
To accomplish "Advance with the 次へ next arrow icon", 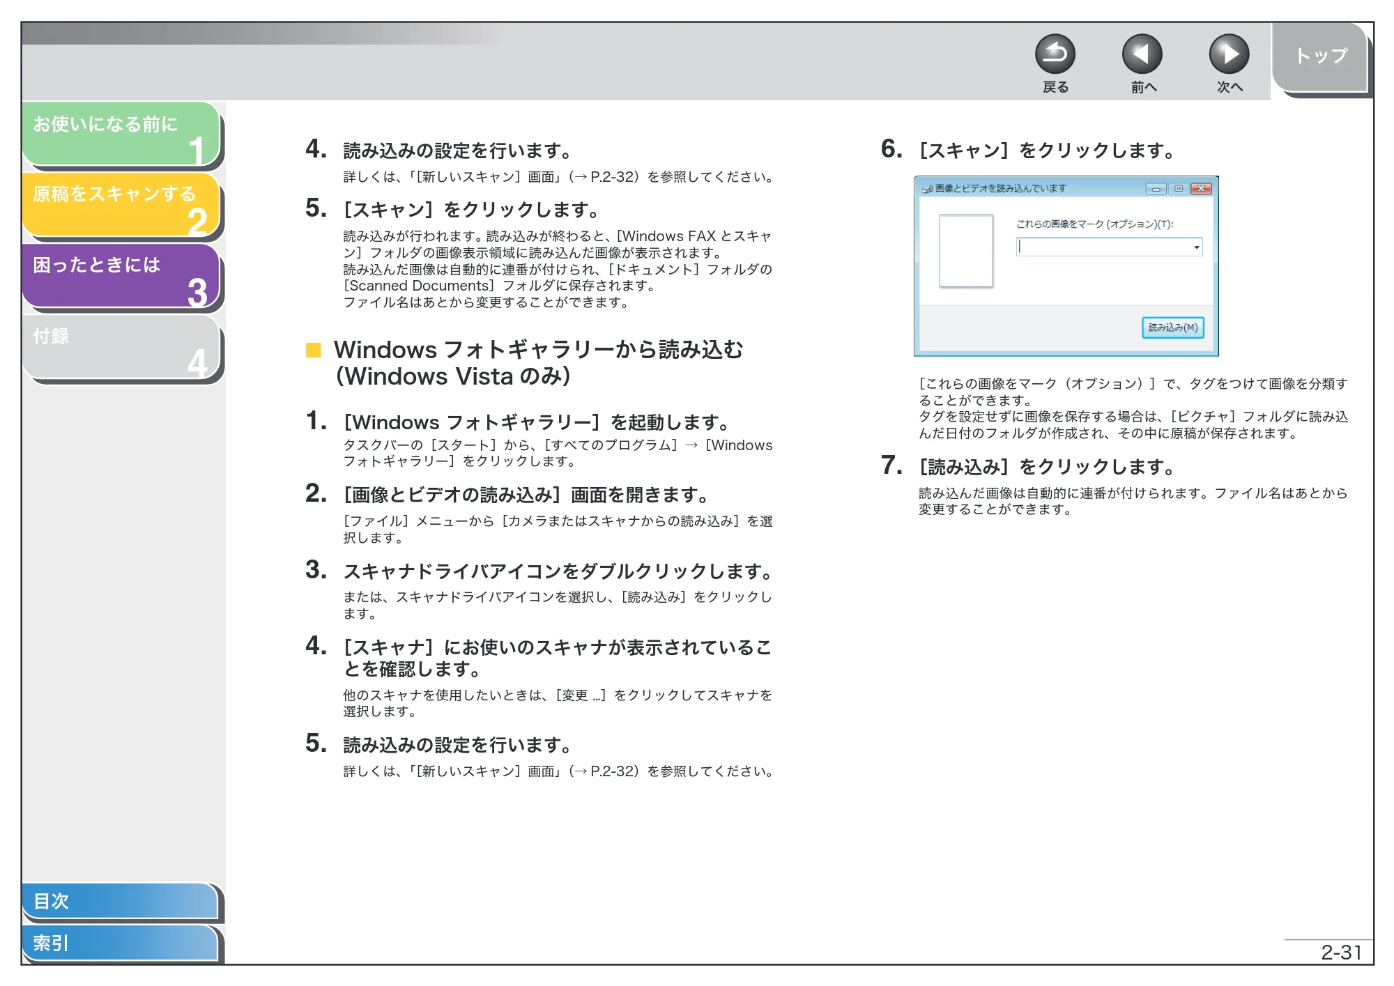I will coord(1228,54).
